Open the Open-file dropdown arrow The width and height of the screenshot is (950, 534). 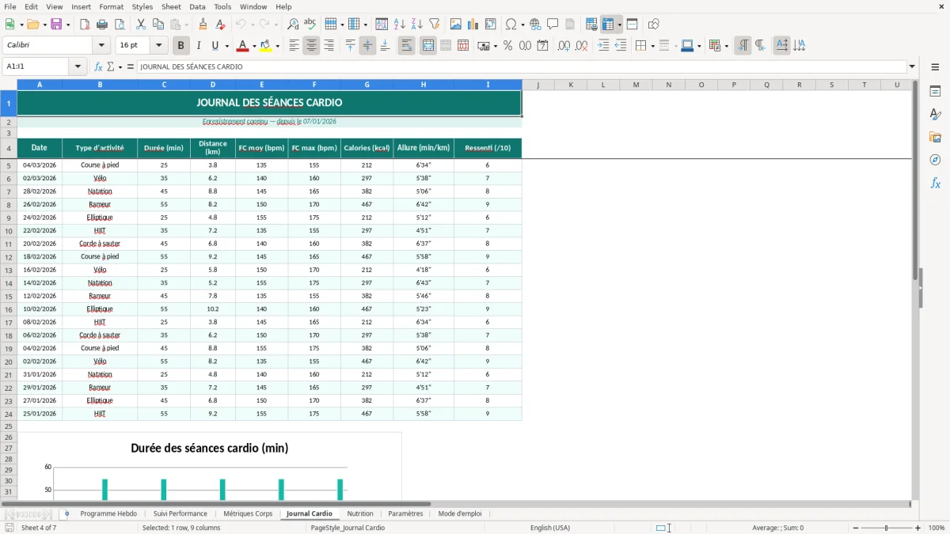44,25
